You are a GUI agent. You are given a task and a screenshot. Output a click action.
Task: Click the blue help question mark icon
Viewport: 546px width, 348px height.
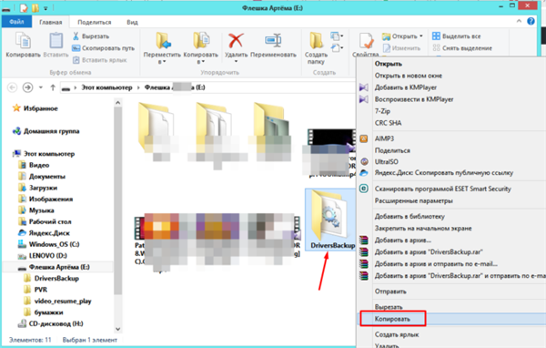coord(531,21)
